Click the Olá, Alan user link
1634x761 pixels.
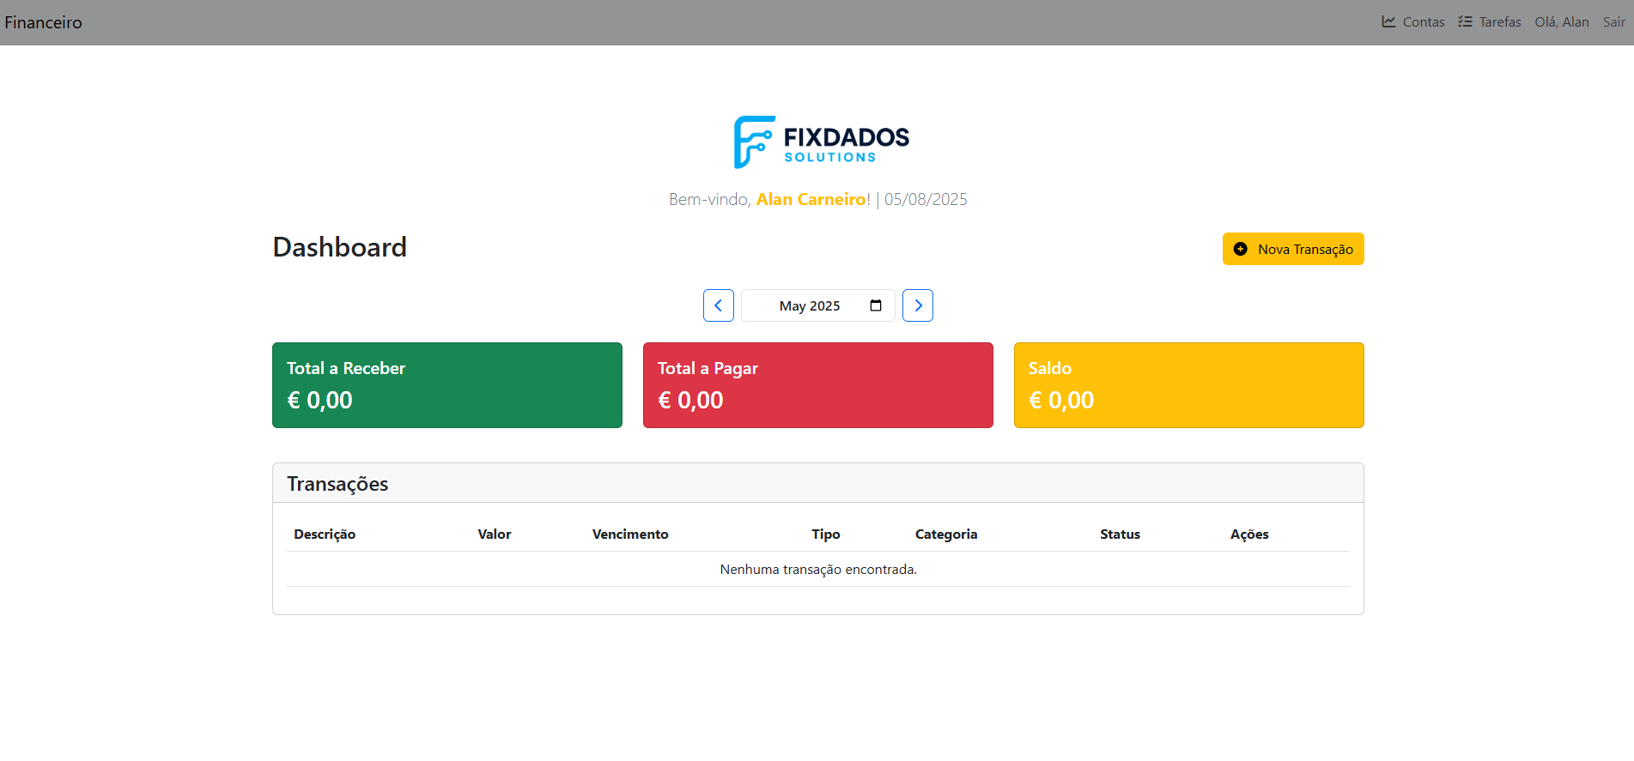coord(1562,21)
